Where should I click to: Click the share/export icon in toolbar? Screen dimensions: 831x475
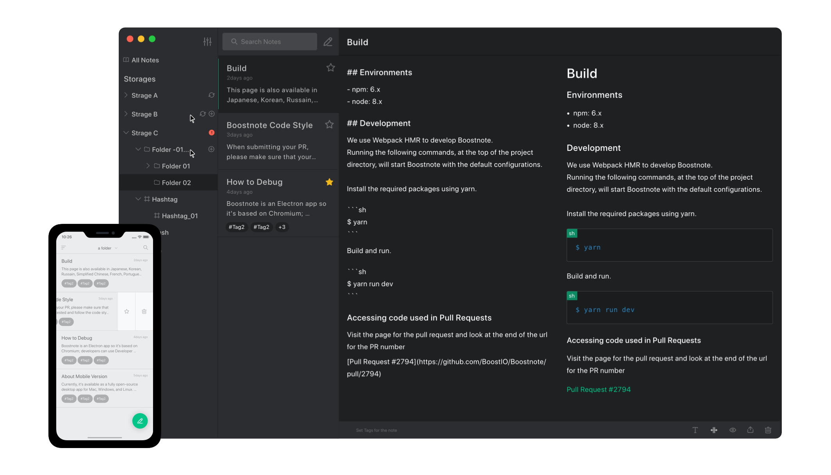click(751, 430)
